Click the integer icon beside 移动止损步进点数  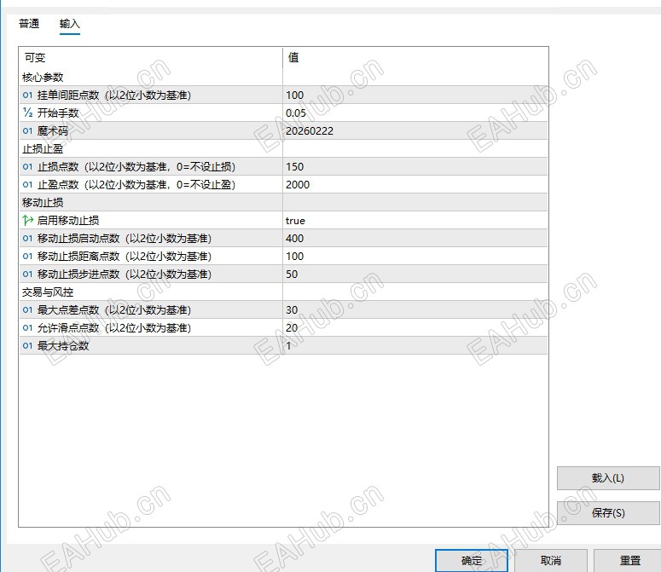coord(27,274)
